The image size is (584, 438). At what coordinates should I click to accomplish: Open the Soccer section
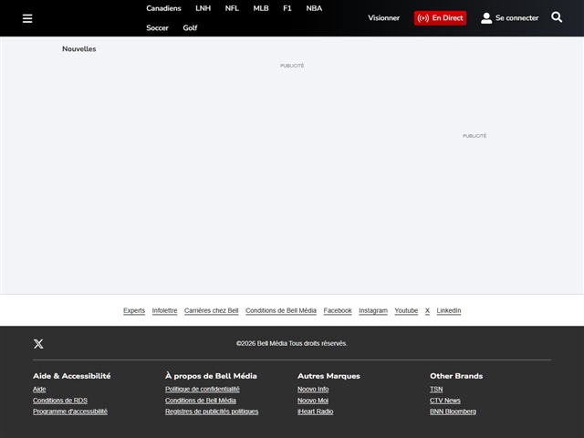click(157, 28)
